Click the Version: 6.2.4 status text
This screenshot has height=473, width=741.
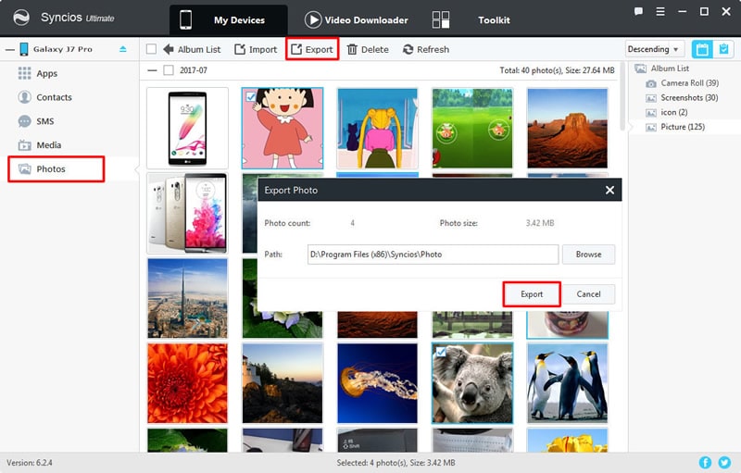point(30,463)
